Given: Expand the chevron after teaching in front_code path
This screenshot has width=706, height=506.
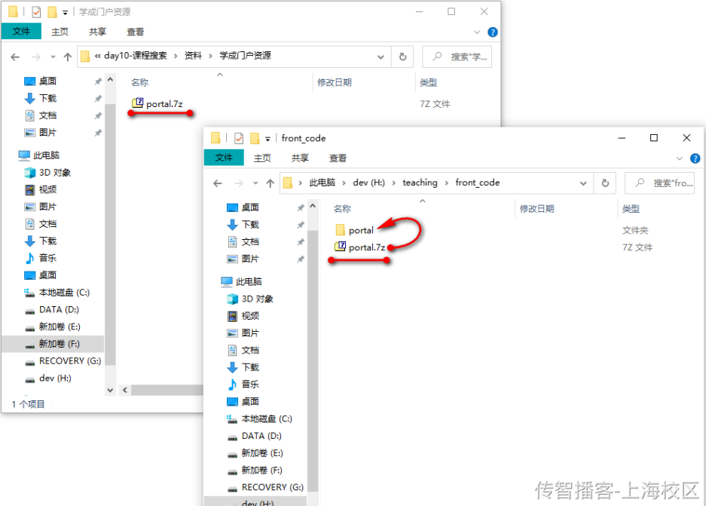Looking at the screenshot, I should [447, 183].
